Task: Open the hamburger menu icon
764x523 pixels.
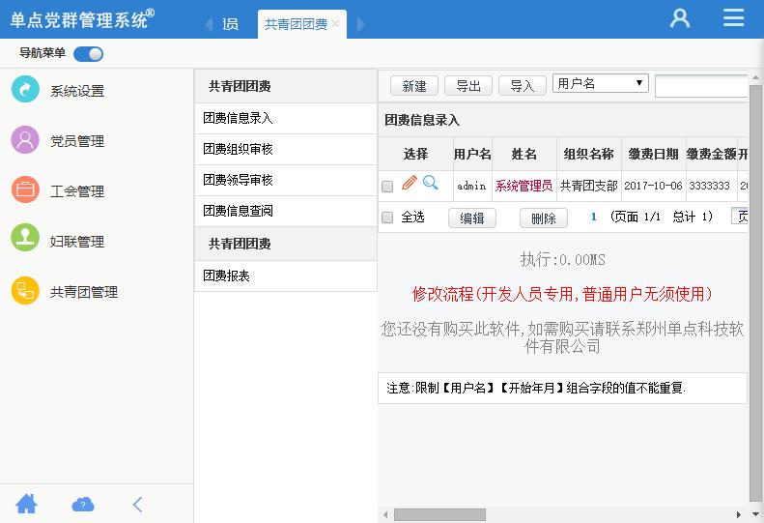Action: tap(733, 17)
